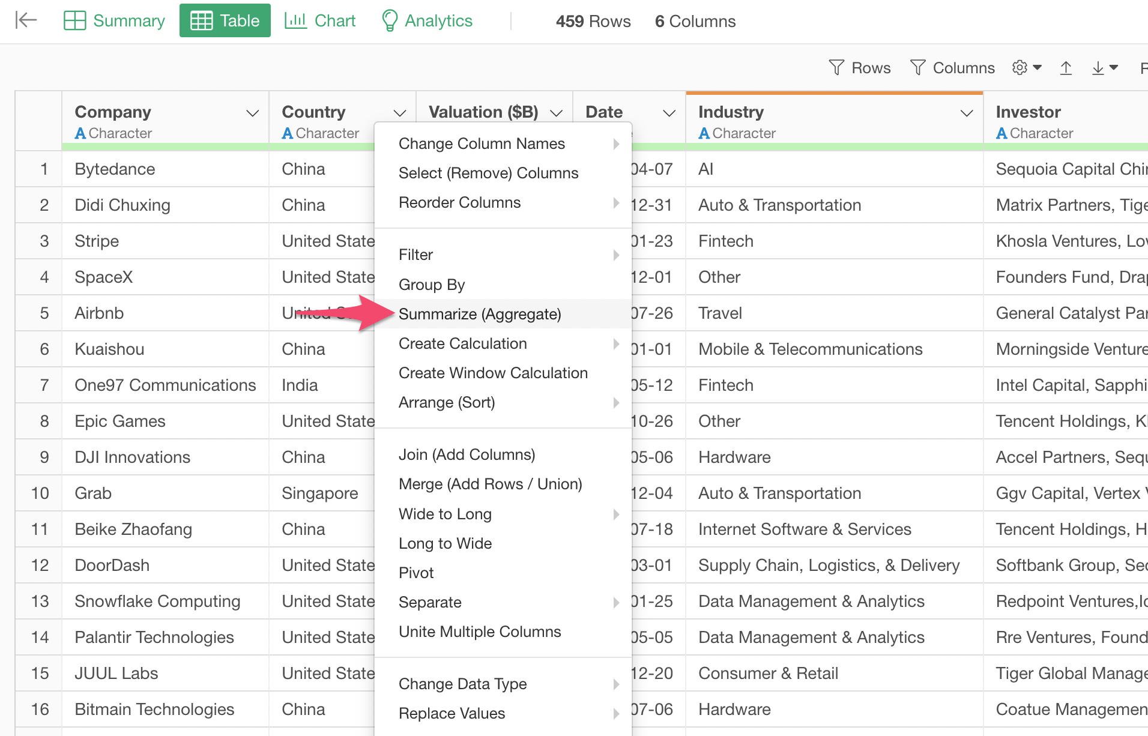Expand the Industry column menu
Image resolution: width=1148 pixels, height=736 pixels.
click(966, 113)
